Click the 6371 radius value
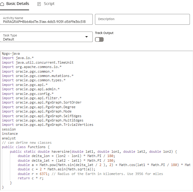The width and height of the screenshot is (193, 192). click(x=44, y=174)
